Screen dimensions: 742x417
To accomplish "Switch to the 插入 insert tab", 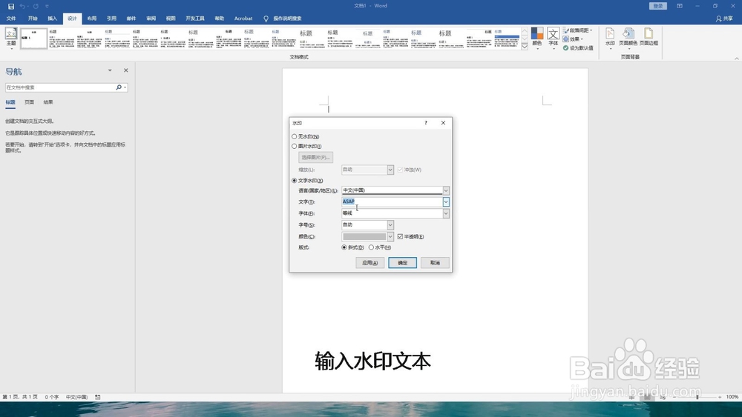I will [x=52, y=19].
